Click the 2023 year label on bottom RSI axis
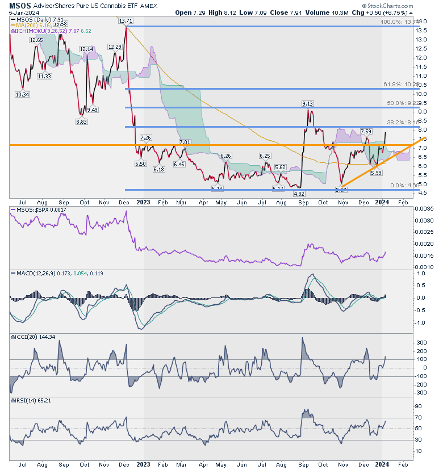The width and height of the screenshot is (443, 470). [x=143, y=464]
